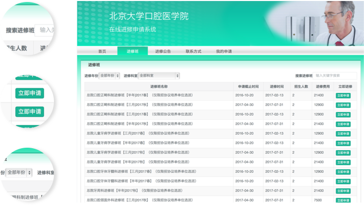Switch to the 进修公告 tab
The image size is (364, 205).
pos(163,51)
